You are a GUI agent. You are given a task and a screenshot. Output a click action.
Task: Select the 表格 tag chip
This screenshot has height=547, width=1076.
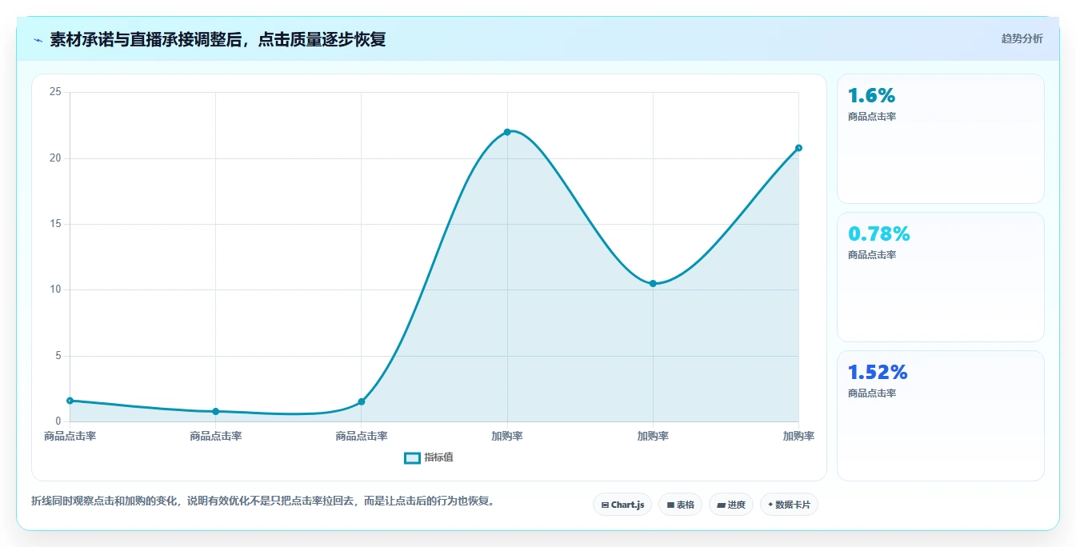pyautogui.click(x=680, y=505)
